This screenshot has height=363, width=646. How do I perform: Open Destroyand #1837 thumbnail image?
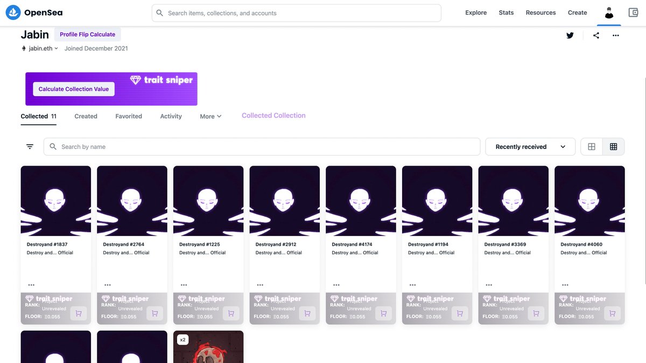pyautogui.click(x=56, y=201)
